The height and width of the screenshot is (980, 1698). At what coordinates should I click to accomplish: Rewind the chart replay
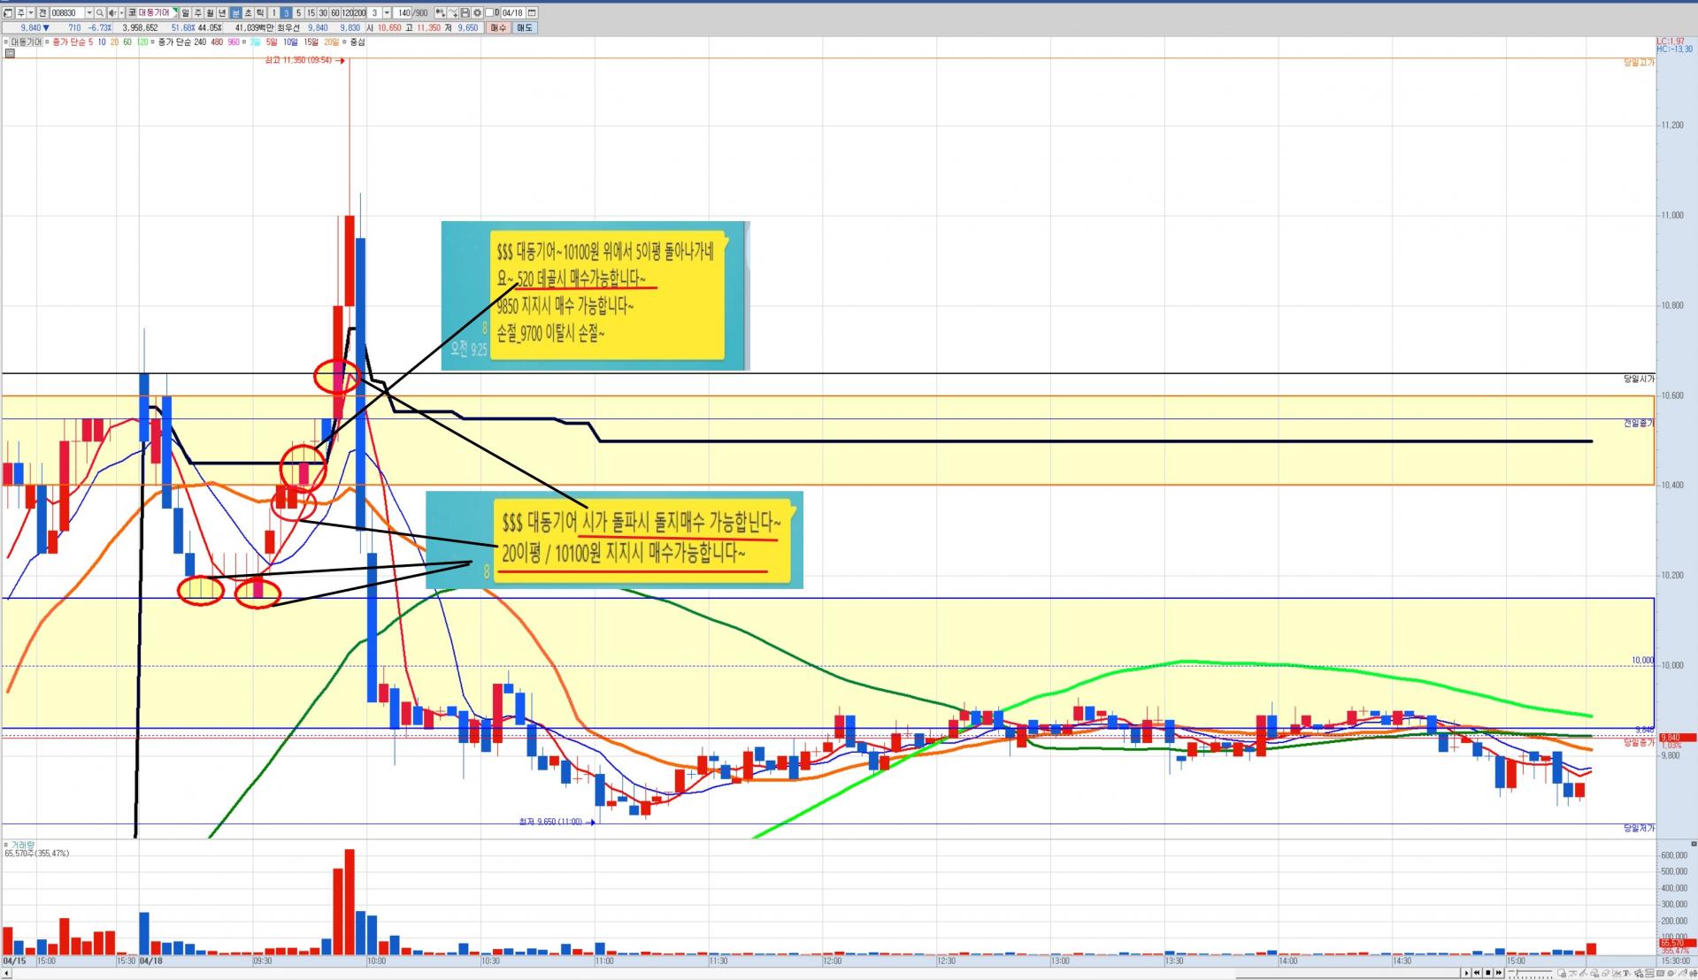point(1477,973)
